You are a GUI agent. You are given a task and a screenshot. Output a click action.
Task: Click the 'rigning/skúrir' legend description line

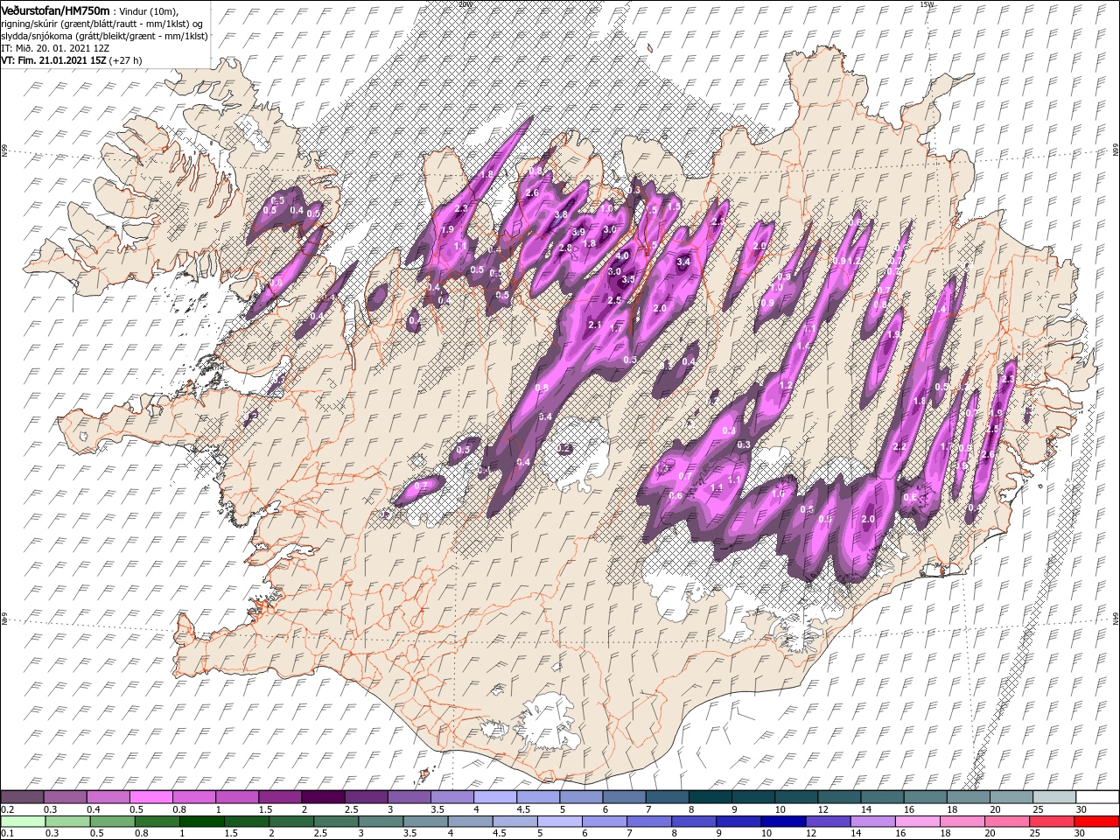[x=101, y=24]
